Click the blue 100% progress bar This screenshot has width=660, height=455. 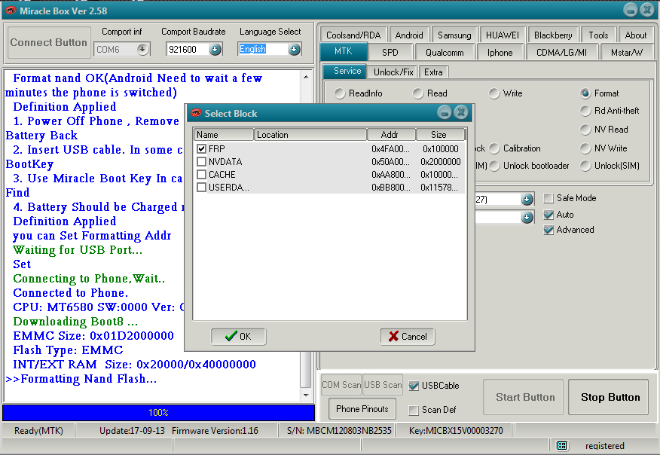pyautogui.click(x=159, y=413)
